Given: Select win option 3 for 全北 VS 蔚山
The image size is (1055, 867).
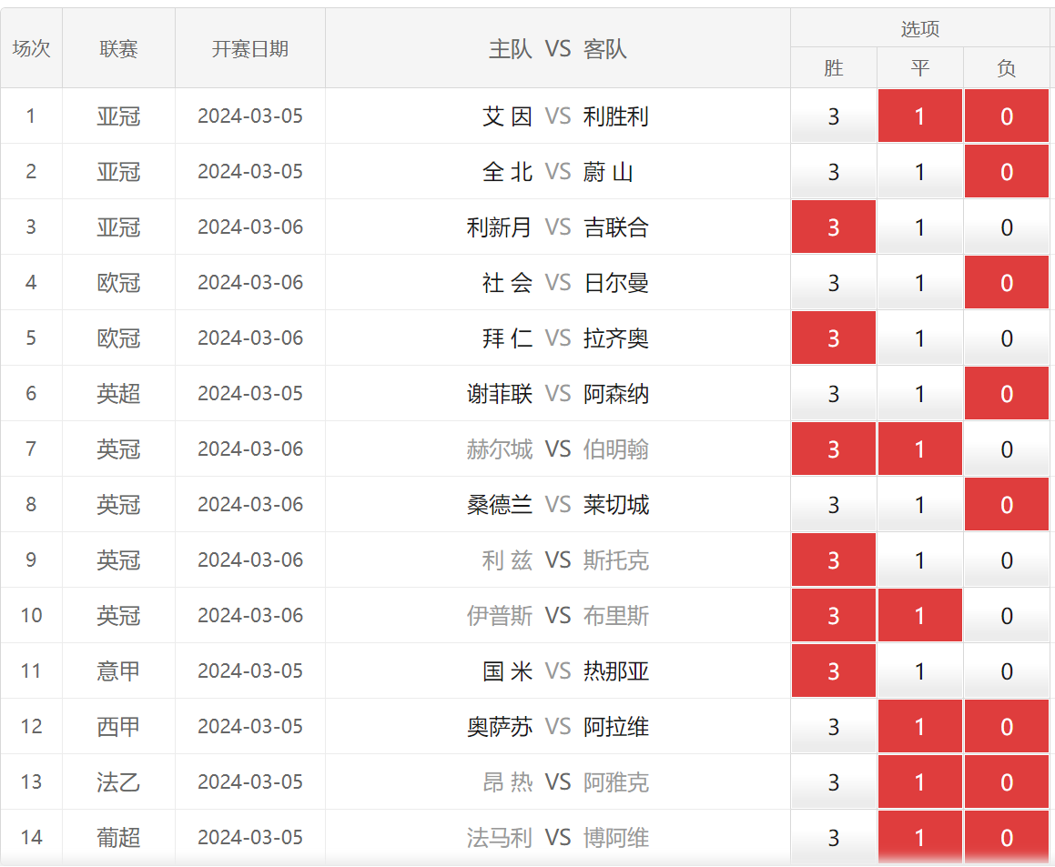Looking at the screenshot, I should (x=833, y=172).
